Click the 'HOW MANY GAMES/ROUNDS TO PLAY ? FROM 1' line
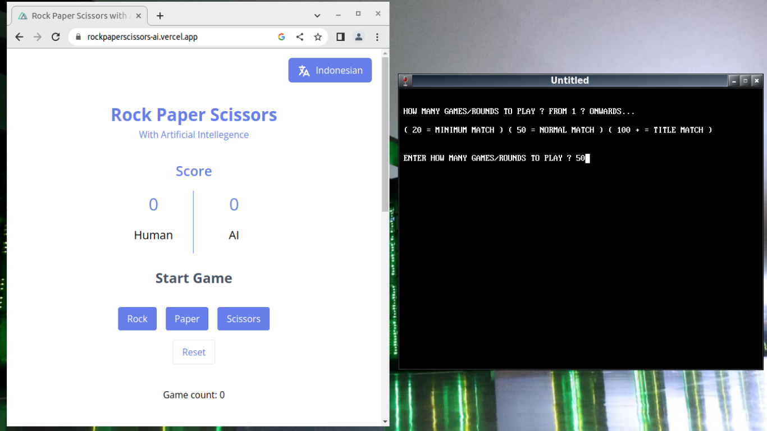This screenshot has height=431, width=767. (x=519, y=111)
